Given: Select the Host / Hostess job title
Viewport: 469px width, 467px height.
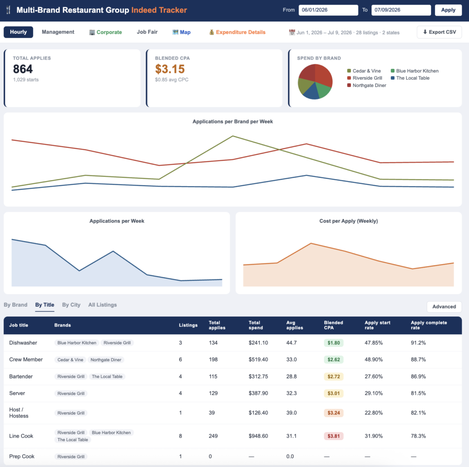Looking at the screenshot, I should tap(19, 413).
